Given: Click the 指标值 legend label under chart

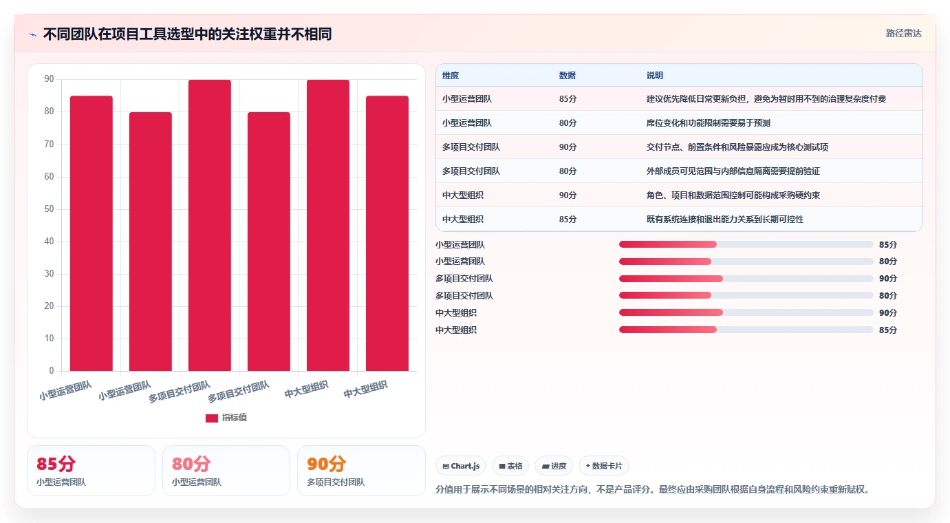Looking at the screenshot, I should click(x=235, y=418).
